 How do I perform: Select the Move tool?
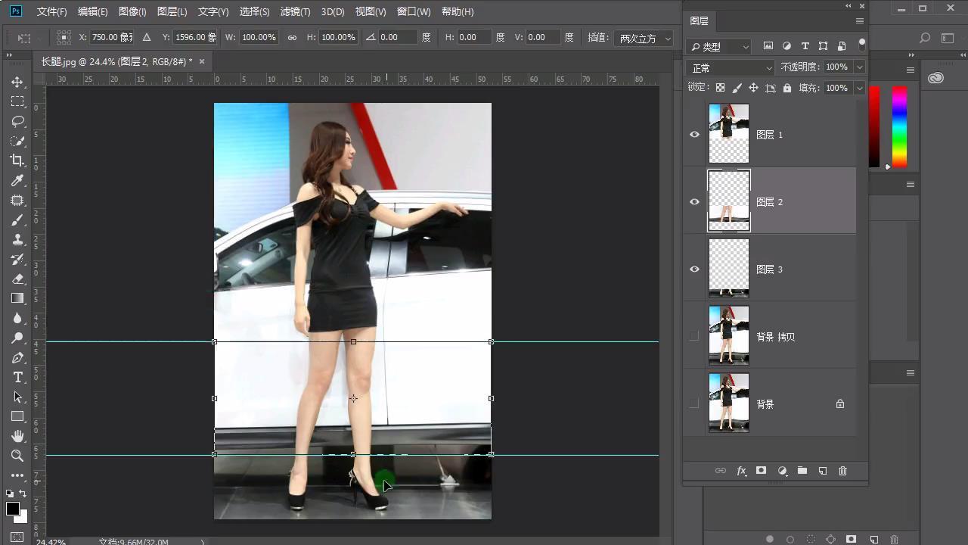17,82
